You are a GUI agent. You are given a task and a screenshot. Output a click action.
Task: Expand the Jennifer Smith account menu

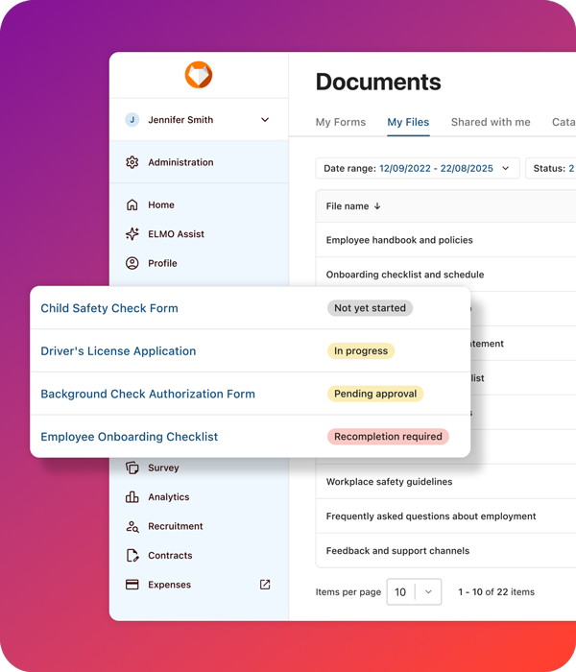click(x=265, y=120)
